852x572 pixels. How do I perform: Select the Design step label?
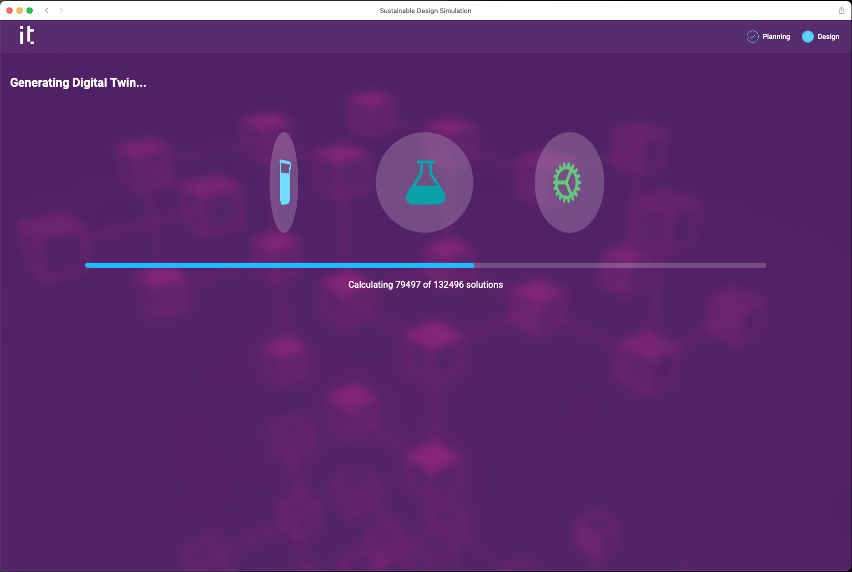click(x=828, y=37)
